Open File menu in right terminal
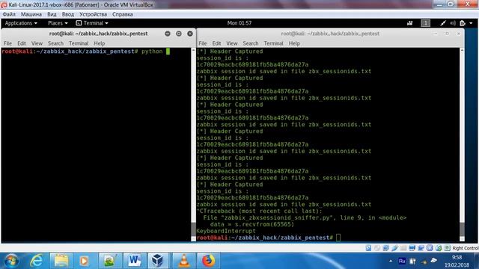 203,43
